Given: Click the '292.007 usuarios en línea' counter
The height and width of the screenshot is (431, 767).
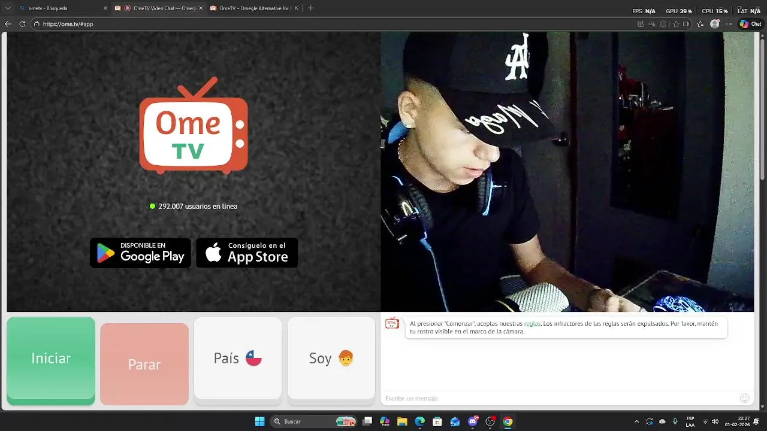Looking at the screenshot, I should (x=194, y=206).
